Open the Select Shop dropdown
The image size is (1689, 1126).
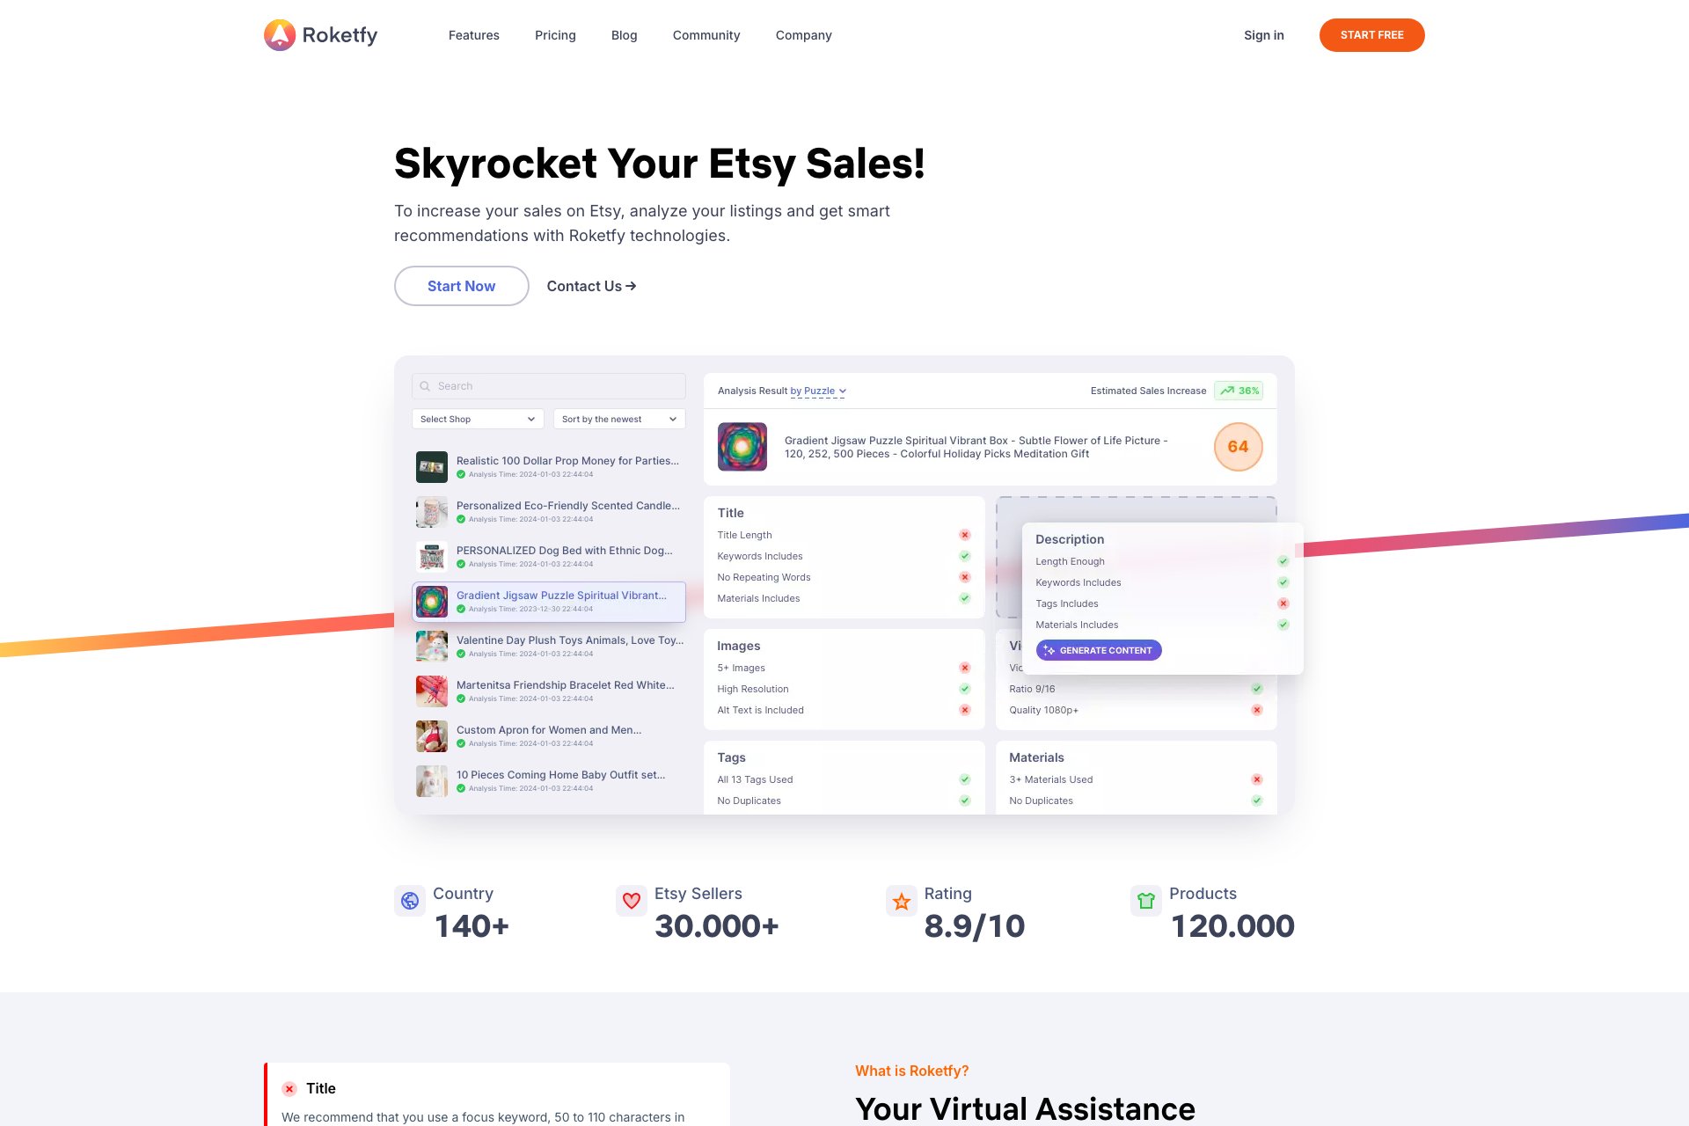click(478, 420)
